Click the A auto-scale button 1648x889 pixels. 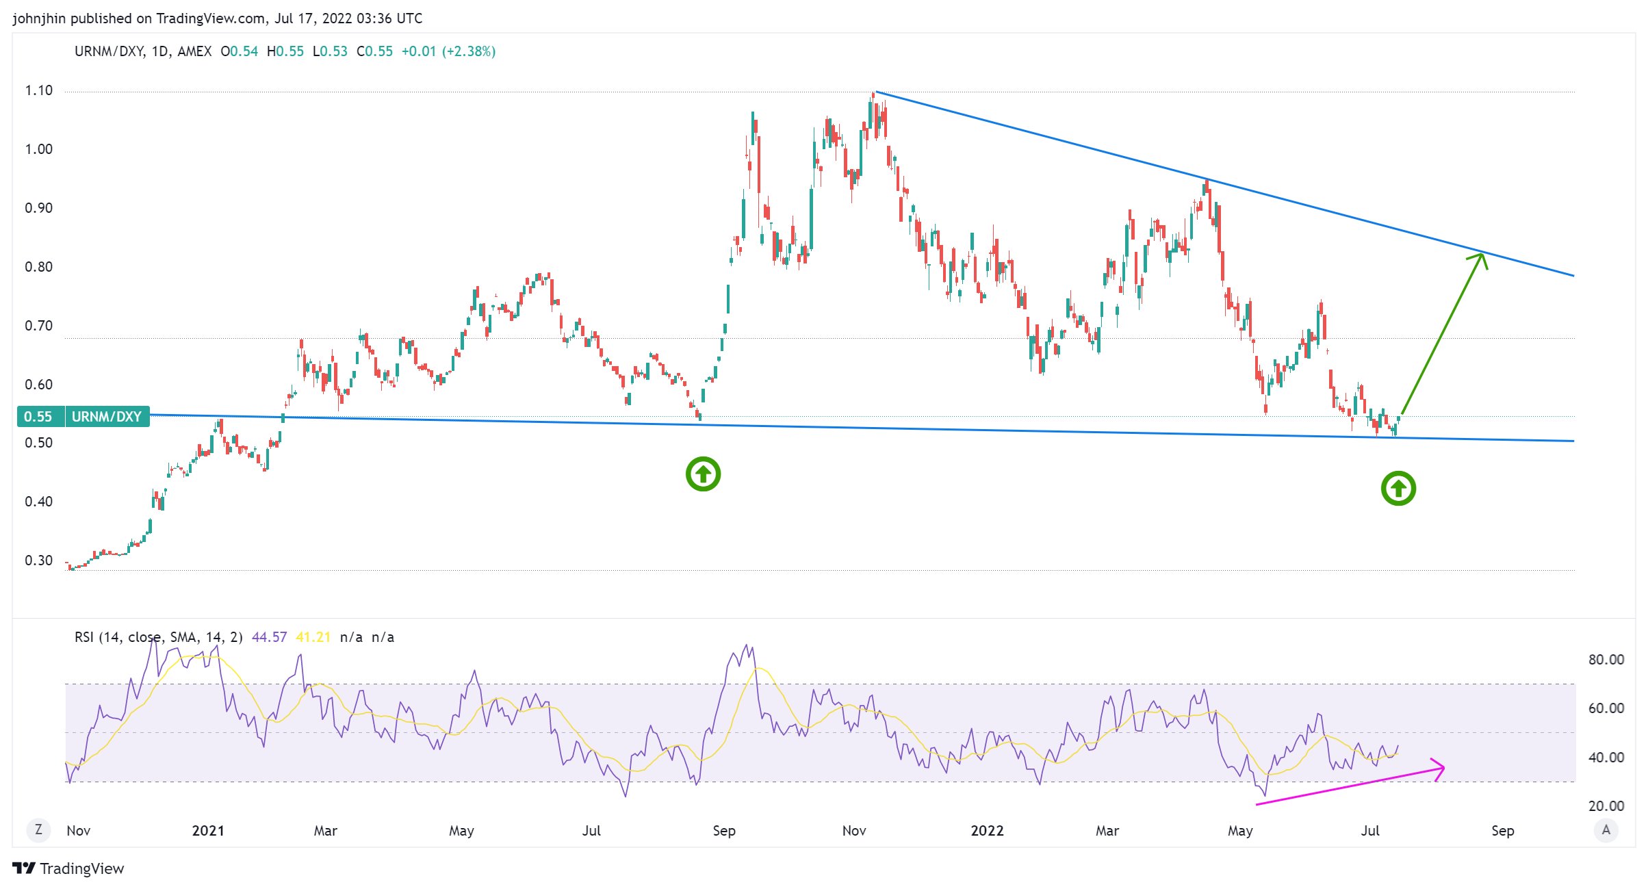1606,830
